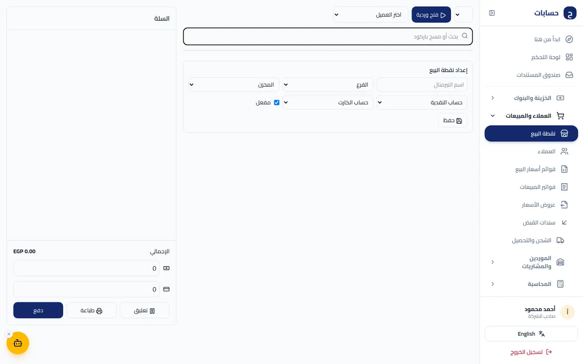This screenshot has height=364, width=583.
Task: Click the people icon beside العملاء
Action: pos(564,151)
